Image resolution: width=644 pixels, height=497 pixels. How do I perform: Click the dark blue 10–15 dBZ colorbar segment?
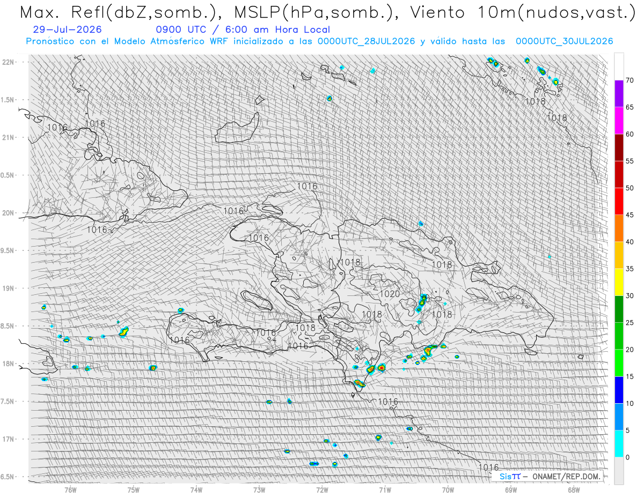(x=619, y=390)
